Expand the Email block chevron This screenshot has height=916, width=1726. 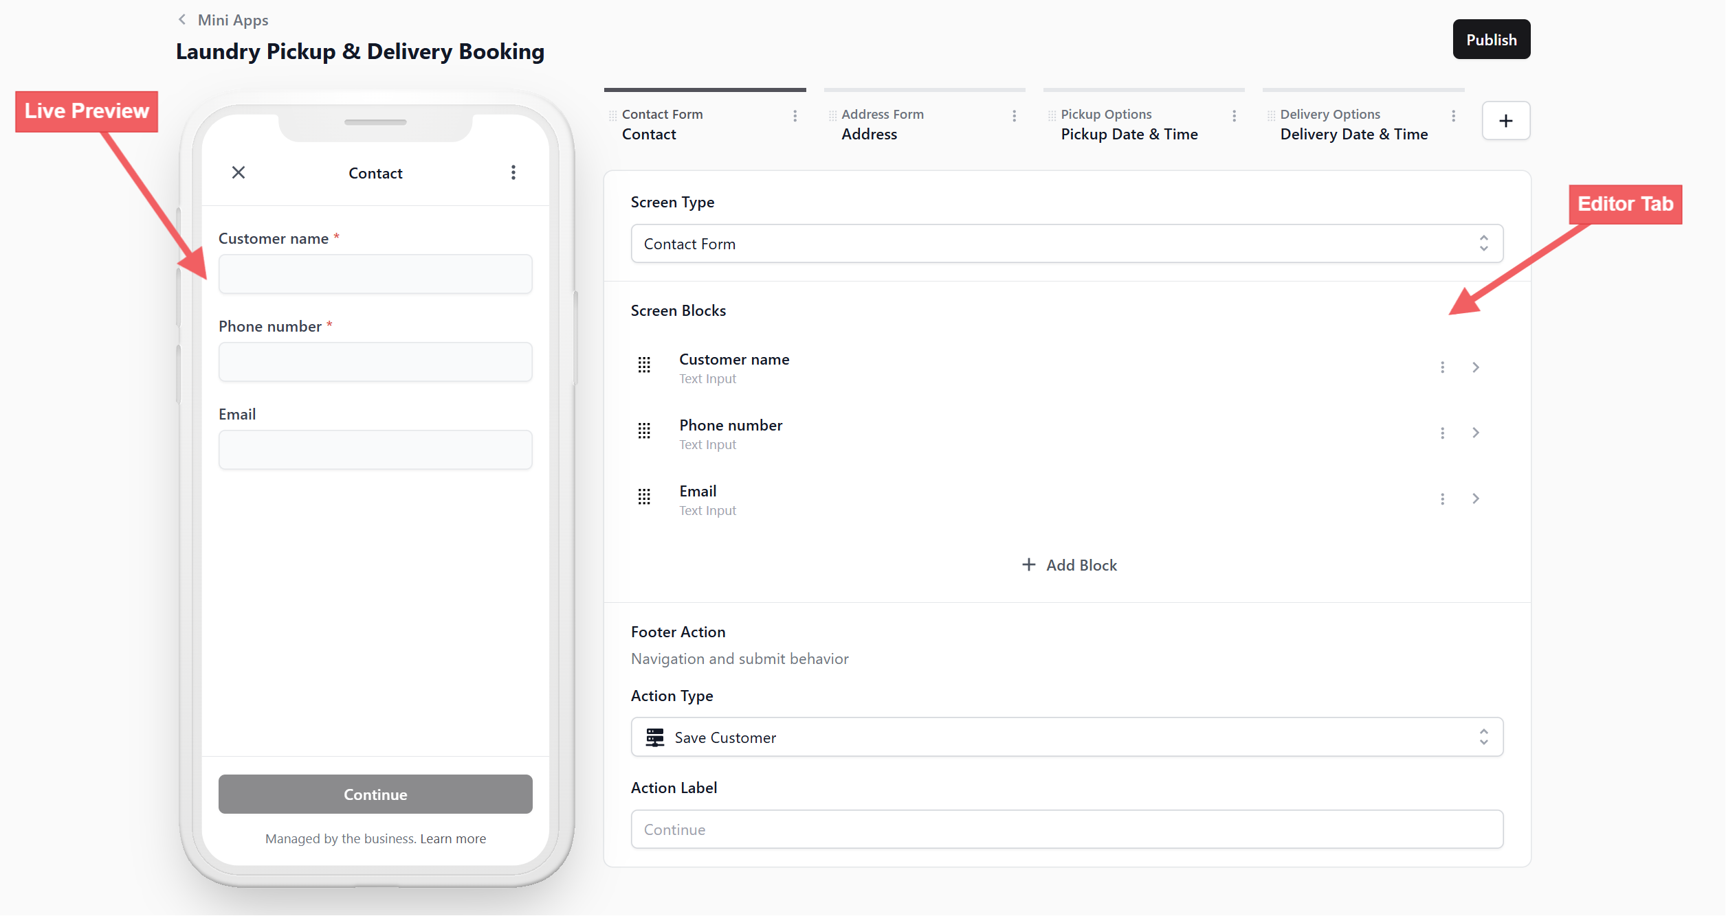click(1475, 499)
